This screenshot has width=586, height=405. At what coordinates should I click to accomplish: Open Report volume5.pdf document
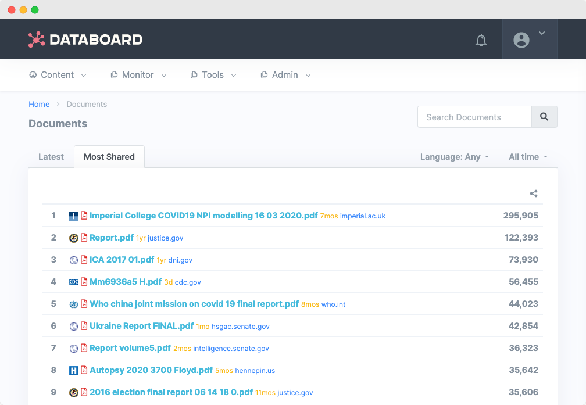[x=130, y=348]
